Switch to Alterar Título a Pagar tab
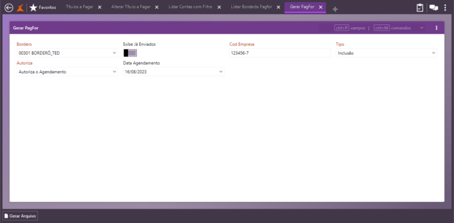Image resolution: width=454 pixels, height=223 pixels. pyautogui.click(x=131, y=7)
